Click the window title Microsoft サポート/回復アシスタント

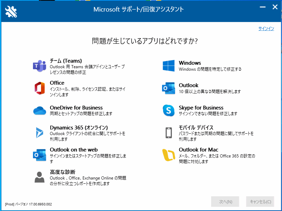[x=139, y=9]
